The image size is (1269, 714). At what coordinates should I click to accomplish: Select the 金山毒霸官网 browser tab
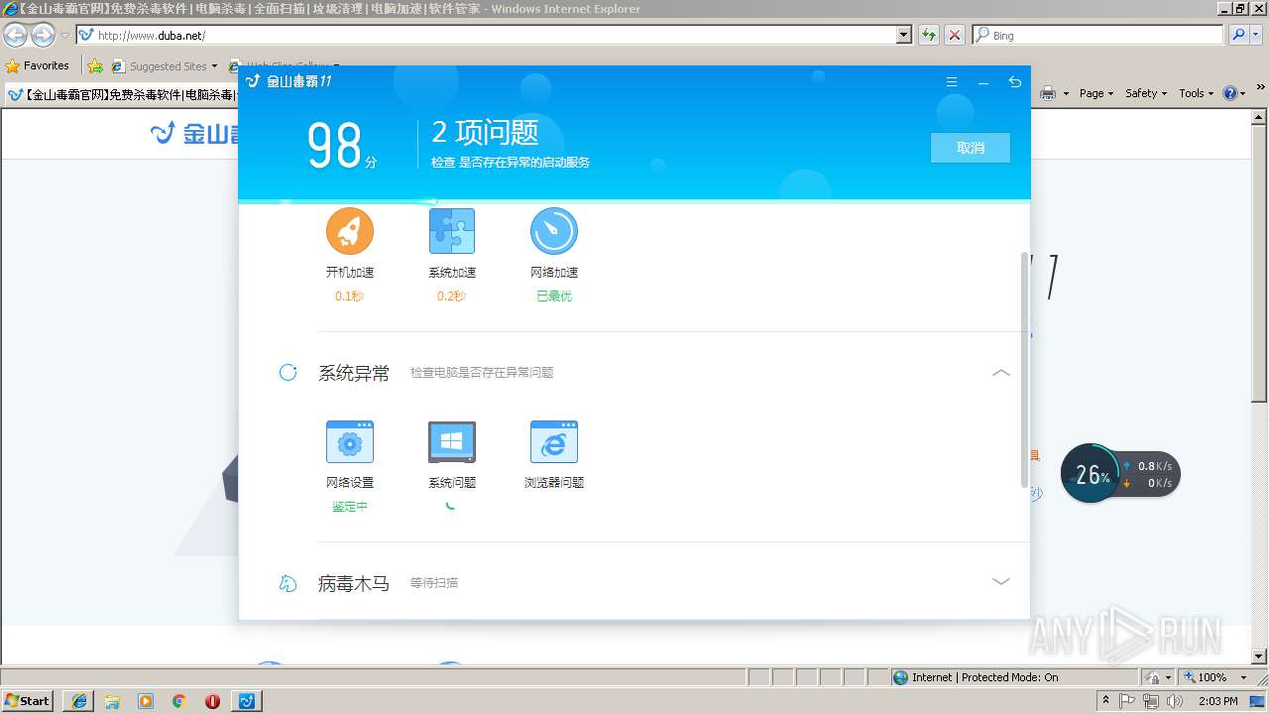[x=121, y=94]
